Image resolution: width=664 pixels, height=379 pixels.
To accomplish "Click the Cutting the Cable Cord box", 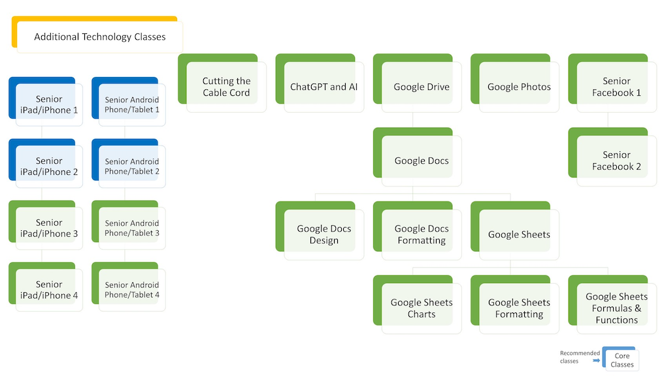I will point(222,83).
